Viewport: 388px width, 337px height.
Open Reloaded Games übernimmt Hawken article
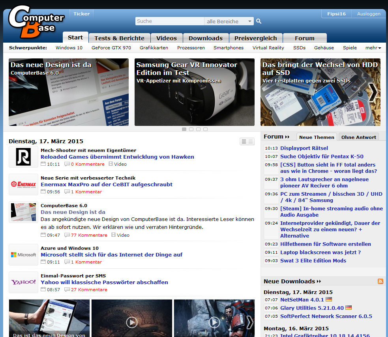(117, 157)
